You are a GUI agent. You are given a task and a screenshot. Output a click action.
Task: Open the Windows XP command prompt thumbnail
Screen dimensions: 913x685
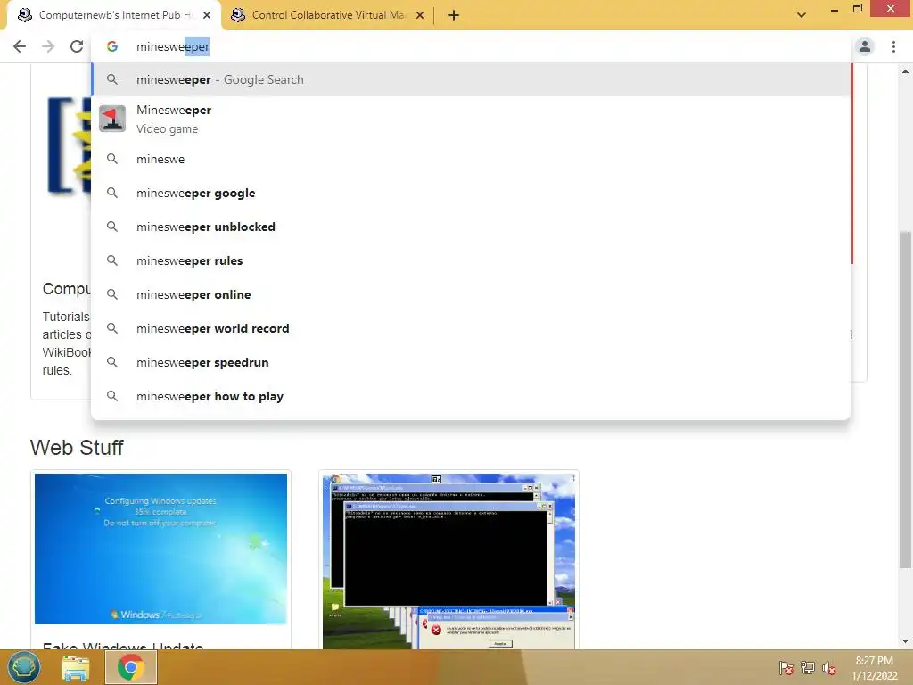pos(449,561)
